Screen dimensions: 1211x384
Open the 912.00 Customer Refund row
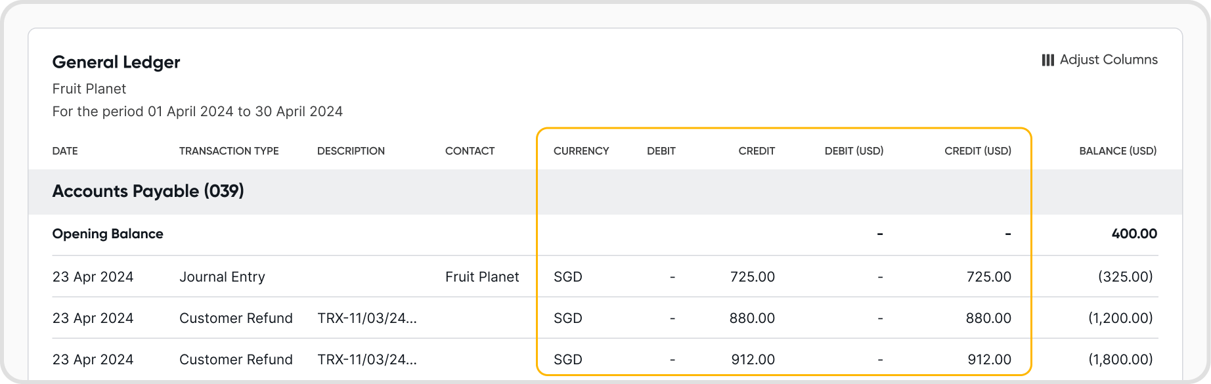[x=236, y=360]
